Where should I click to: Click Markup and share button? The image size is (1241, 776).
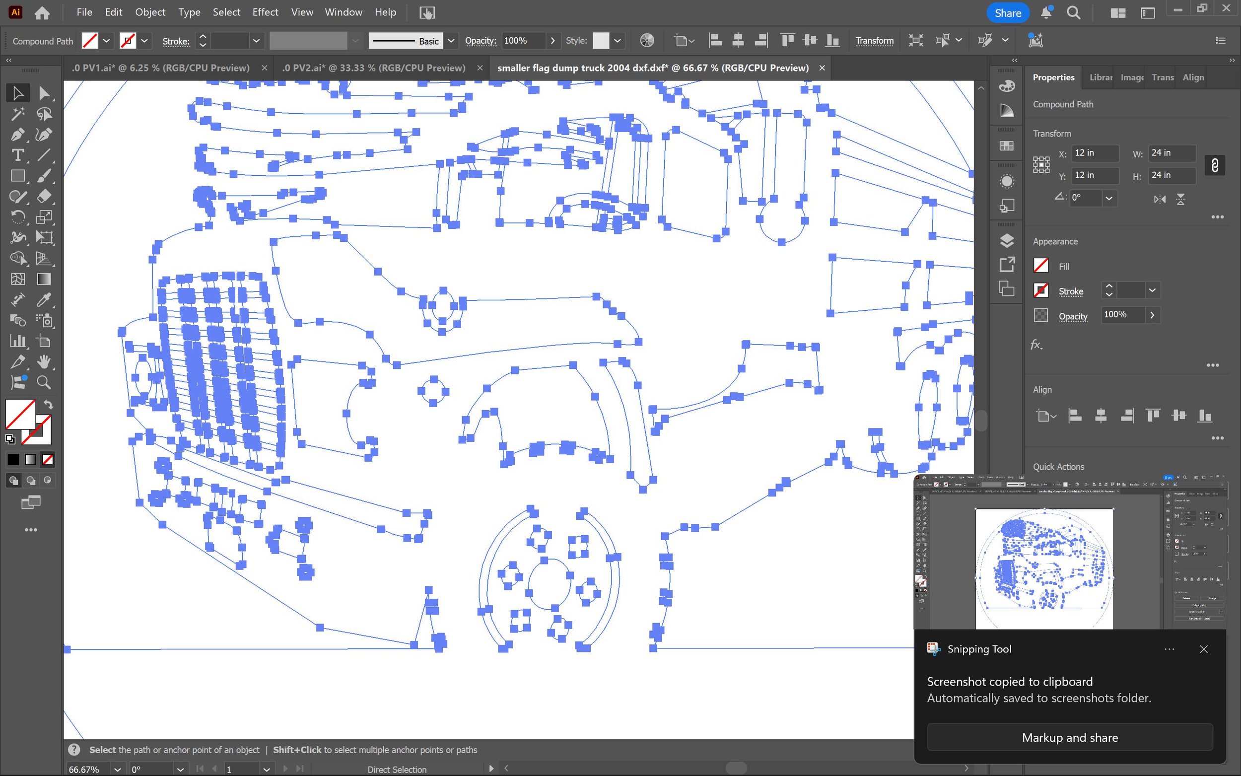pyautogui.click(x=1070, y=737)
